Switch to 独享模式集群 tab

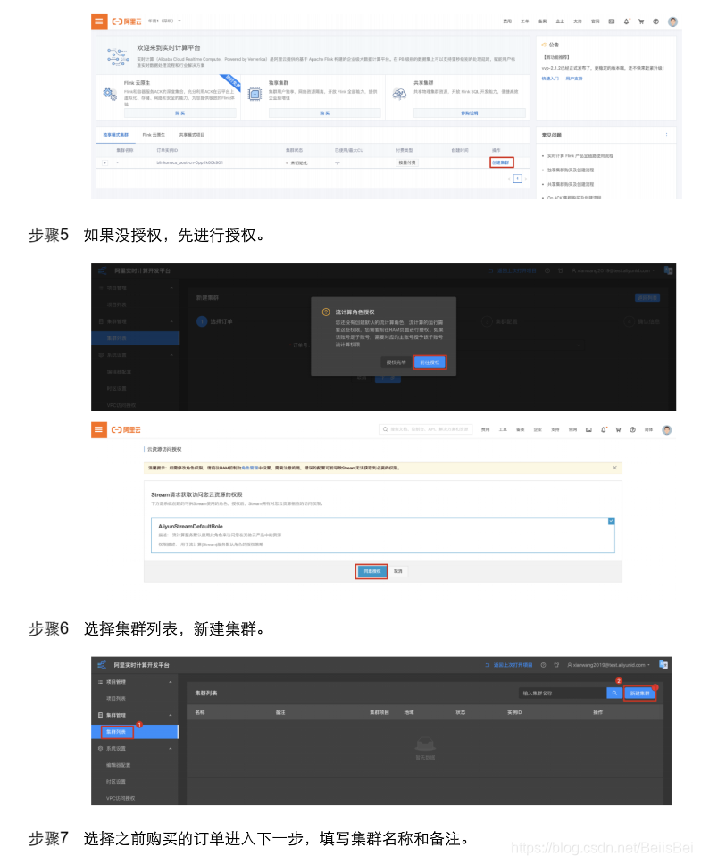tap(116, 135)
